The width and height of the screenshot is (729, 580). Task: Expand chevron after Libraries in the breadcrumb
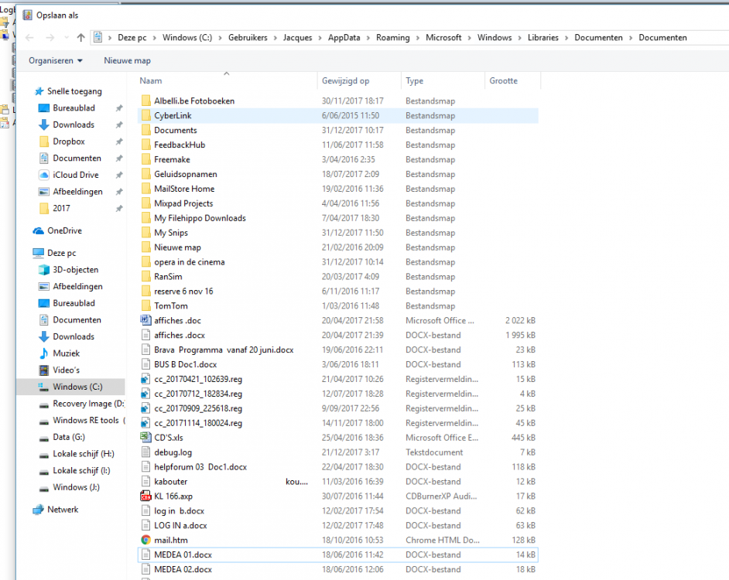(566, 38)
